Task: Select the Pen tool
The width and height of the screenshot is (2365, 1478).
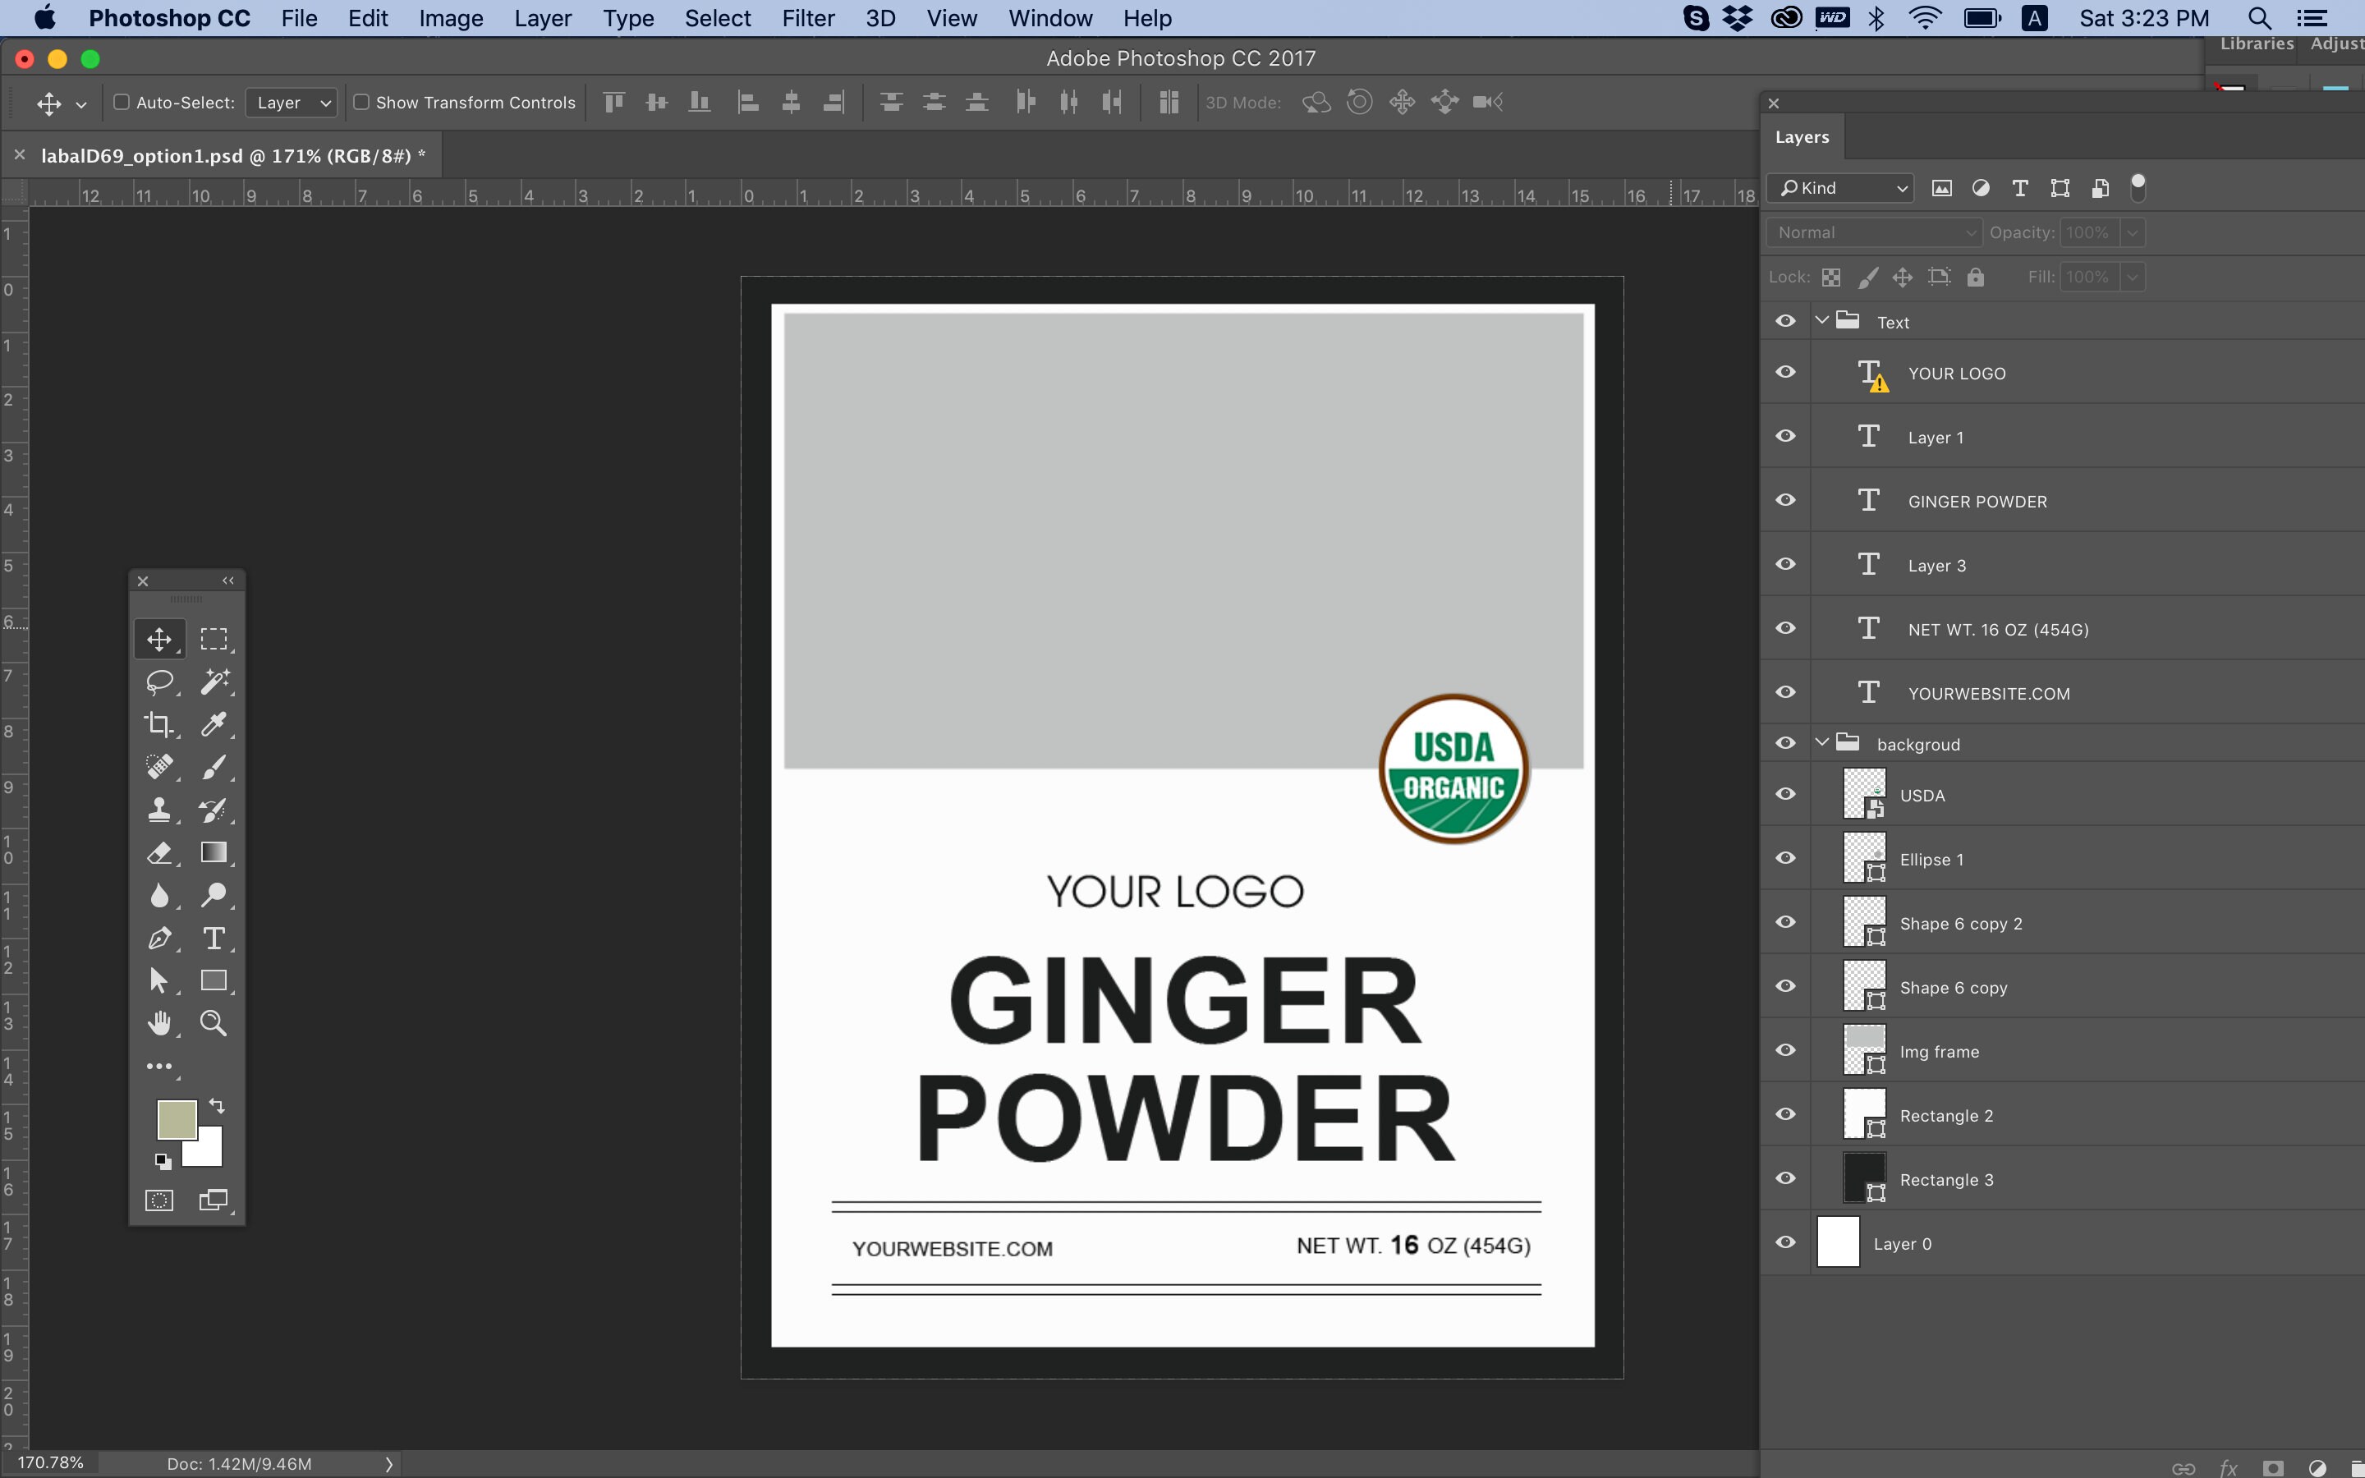Action: 159,939
